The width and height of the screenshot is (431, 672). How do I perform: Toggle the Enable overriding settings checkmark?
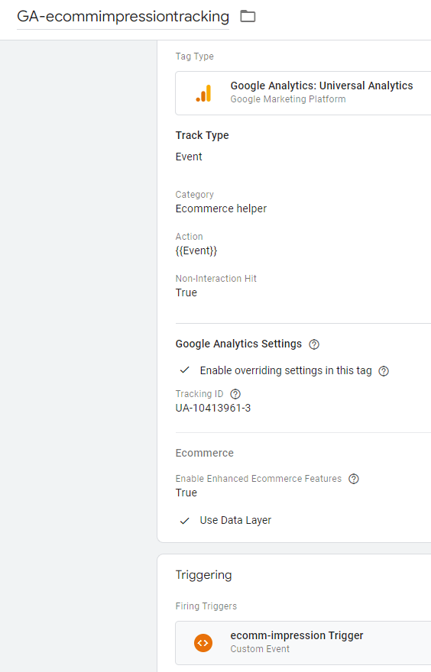pos(185,370)
